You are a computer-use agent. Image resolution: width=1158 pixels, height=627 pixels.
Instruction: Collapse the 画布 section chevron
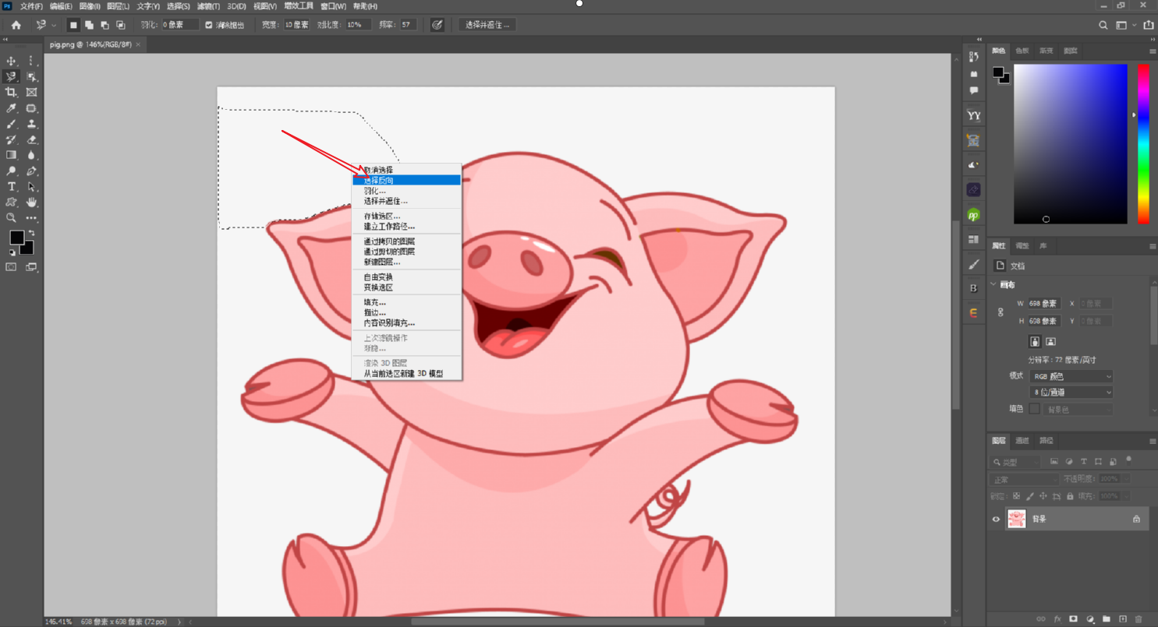click(993, 285)
